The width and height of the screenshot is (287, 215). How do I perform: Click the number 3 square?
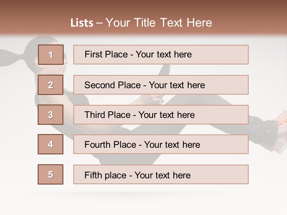(x=51, y=115)
